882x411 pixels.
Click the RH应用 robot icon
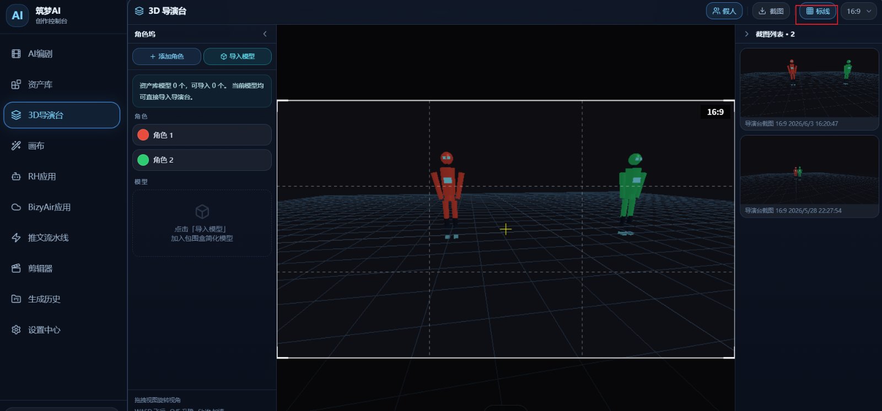(16, 177)
